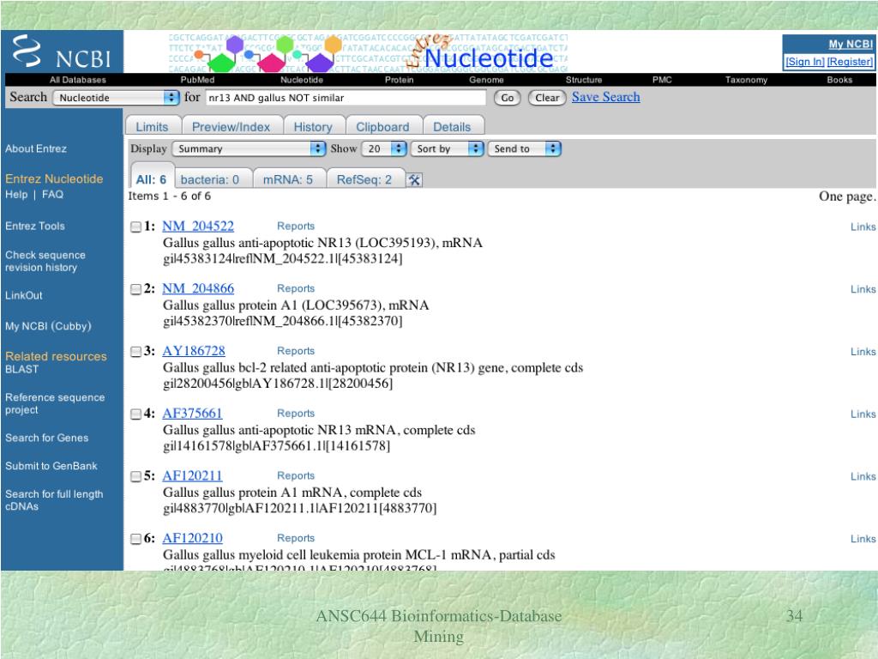Click the Save Search link
878x659 pixels.
(x=606, y=97)
